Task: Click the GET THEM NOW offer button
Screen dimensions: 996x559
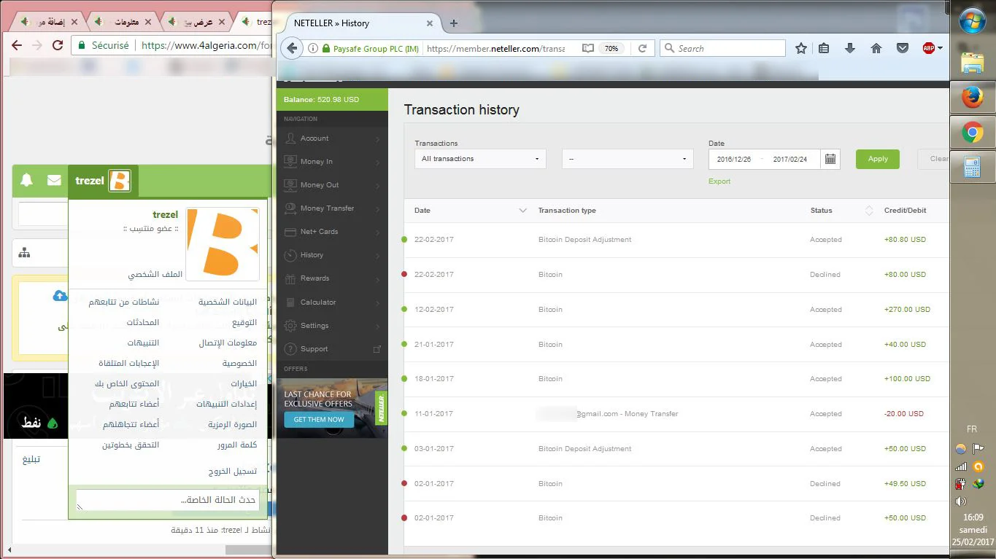Action: pyautogui.click(x=319, y=420)
